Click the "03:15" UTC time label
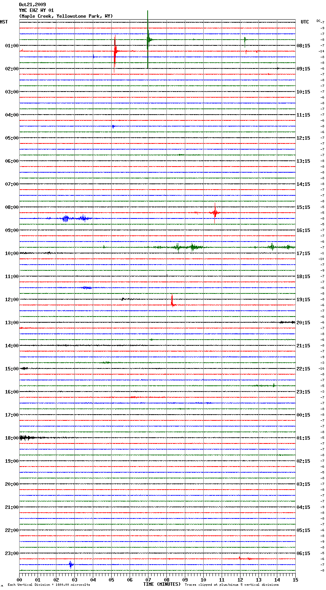326x590 pixels. (303, 484)
